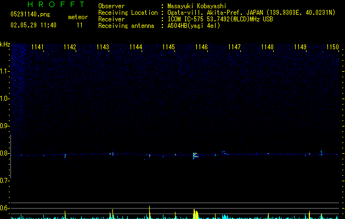Click the 1145 time axis label
This screenshot has height=219, width=345.
(x=168, y=47)
